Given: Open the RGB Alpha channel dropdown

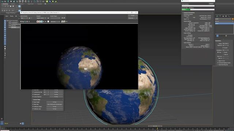Looking at the screenshot, I should [55, 21].
